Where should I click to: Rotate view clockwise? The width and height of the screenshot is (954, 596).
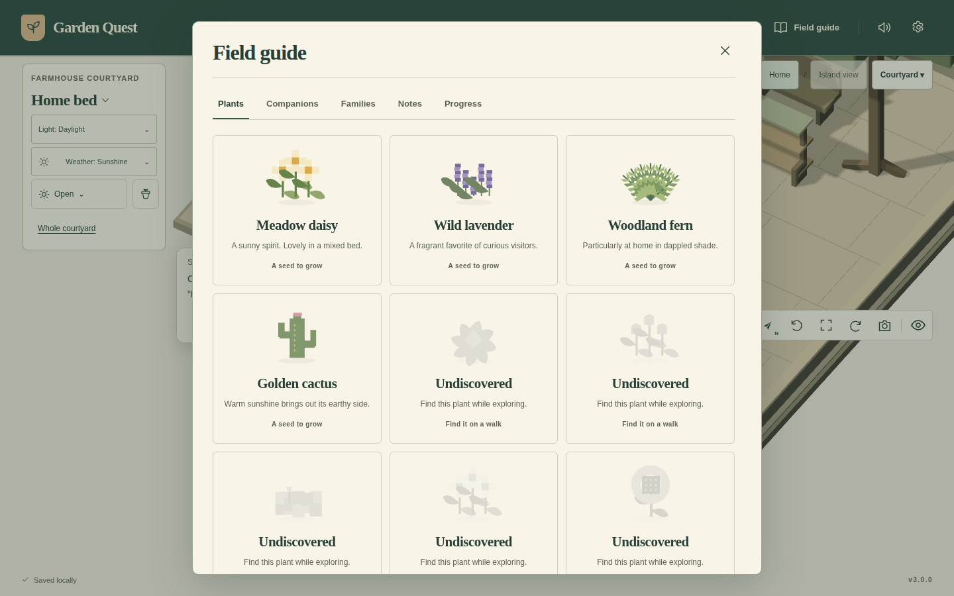pos(855,326)
